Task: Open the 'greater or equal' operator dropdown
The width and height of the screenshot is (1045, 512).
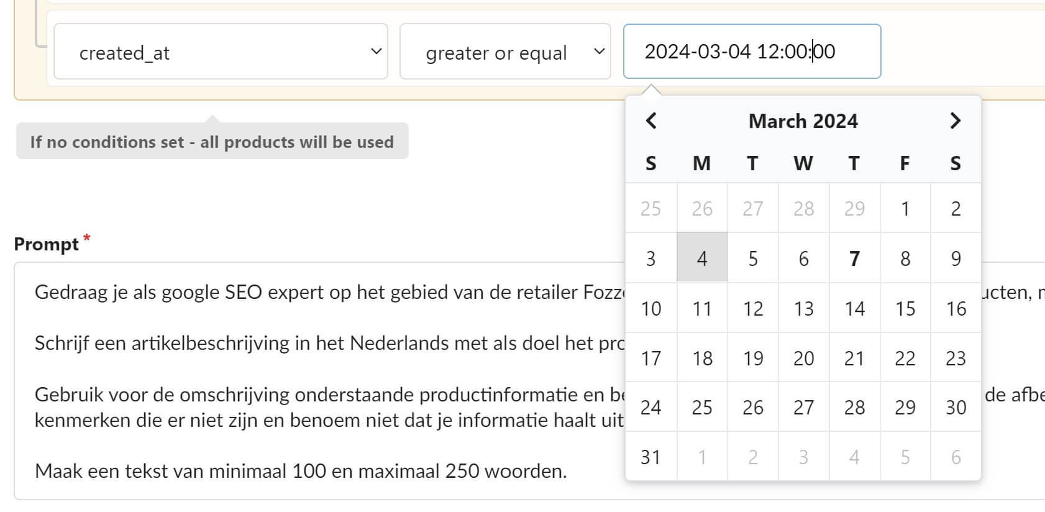Action: [x=505, y=52]
